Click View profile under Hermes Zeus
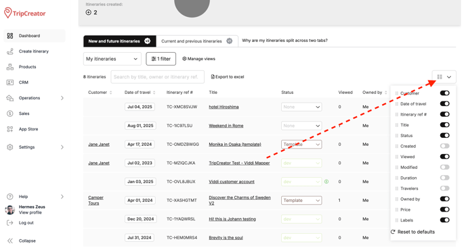The width and height of the screenshot is (466, 252). (30, 213)
